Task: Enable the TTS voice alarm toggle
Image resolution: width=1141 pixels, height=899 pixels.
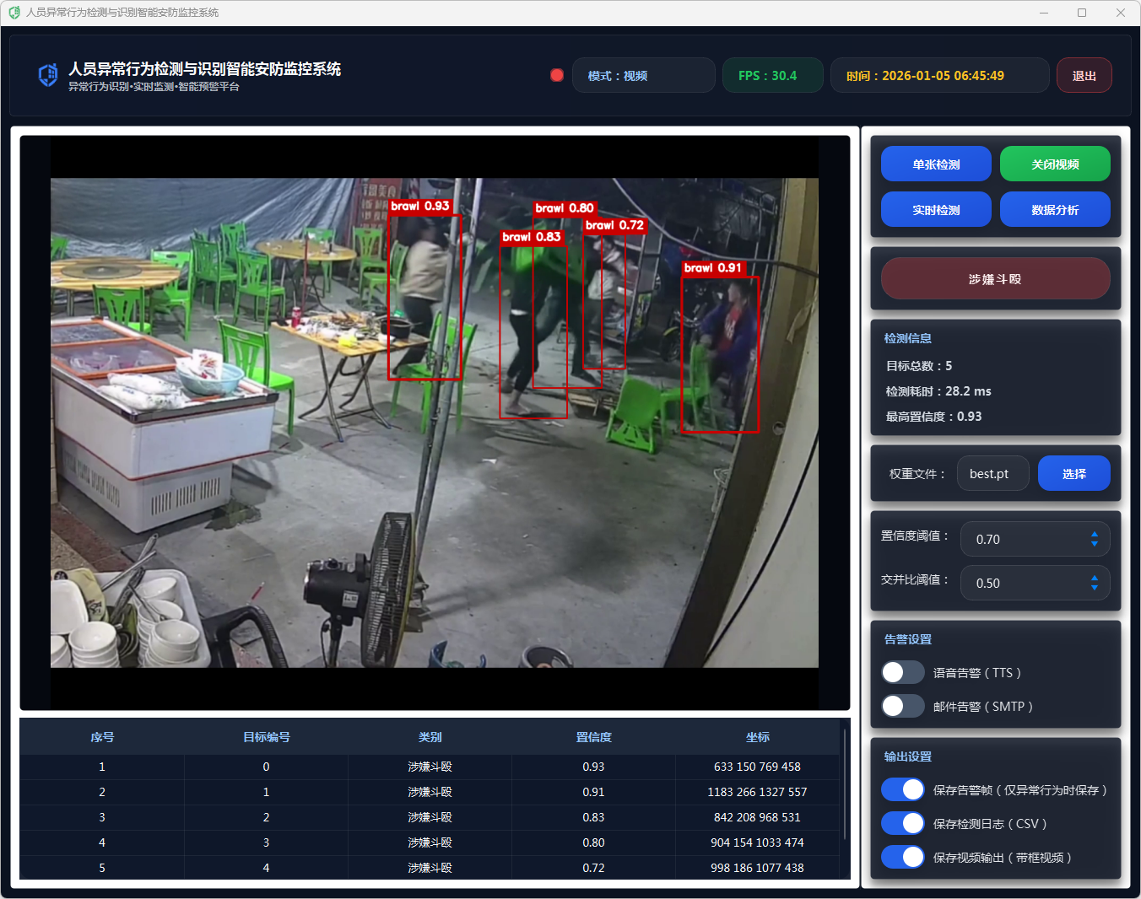Action: pos(903,672)
